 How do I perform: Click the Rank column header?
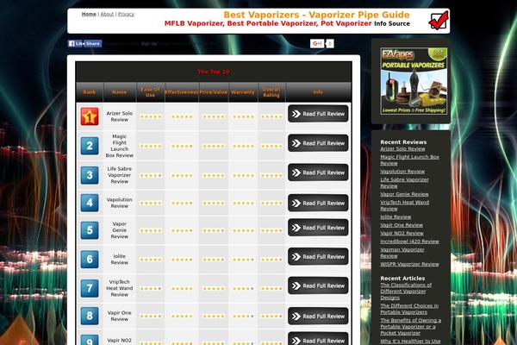pos(90,92)
